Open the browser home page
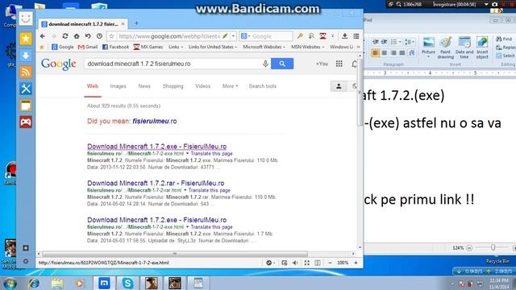 [x=77, y=36]
